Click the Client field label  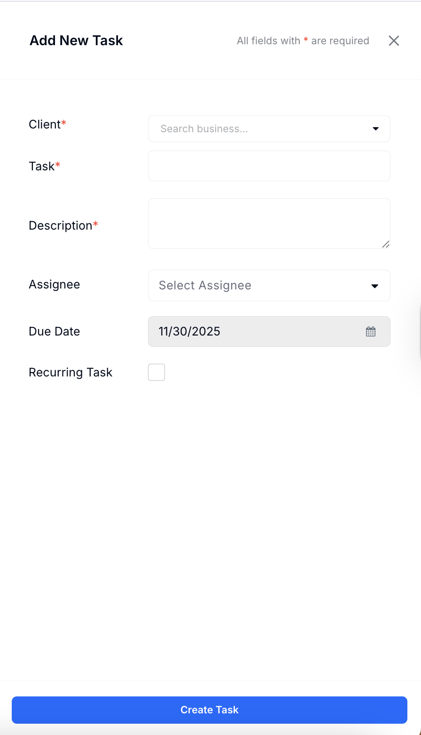(45, 125)
